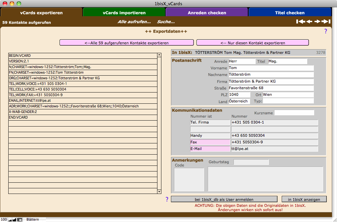The width and height of the screenshot is (337, 222).
Task: Toggle the status area icon in bottom bar
Action: [x=20, y=219]
